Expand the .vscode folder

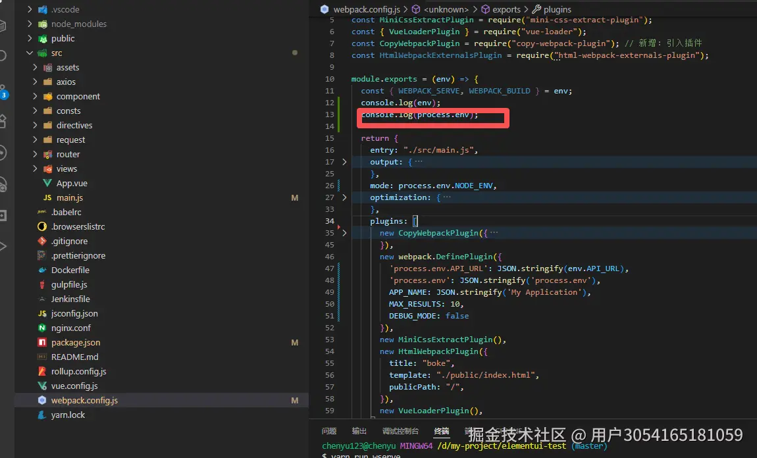pos(30,9)
